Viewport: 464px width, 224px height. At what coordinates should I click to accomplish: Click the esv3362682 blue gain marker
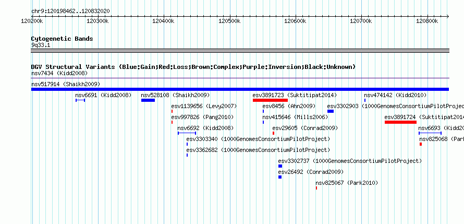187,155
